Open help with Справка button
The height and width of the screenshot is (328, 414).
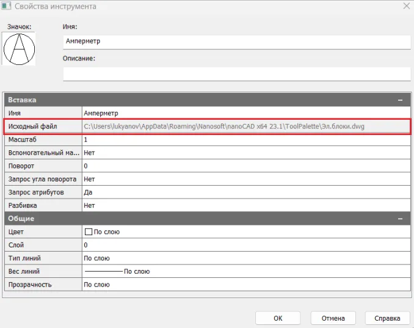[x=387, y=318]
